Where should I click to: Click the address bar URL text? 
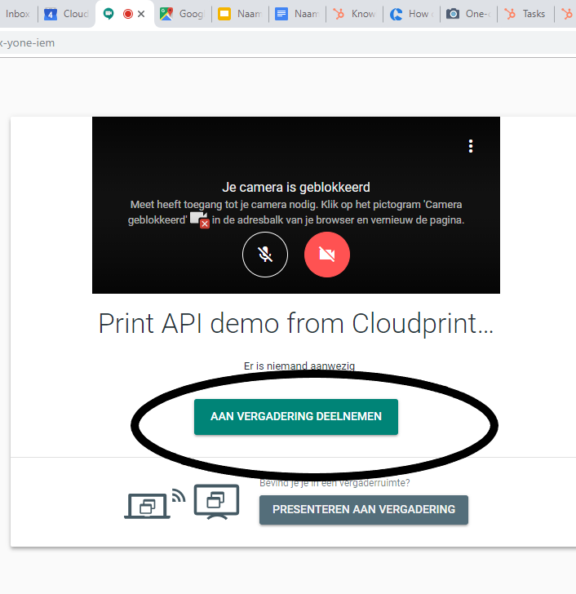[x=27, y=42]
